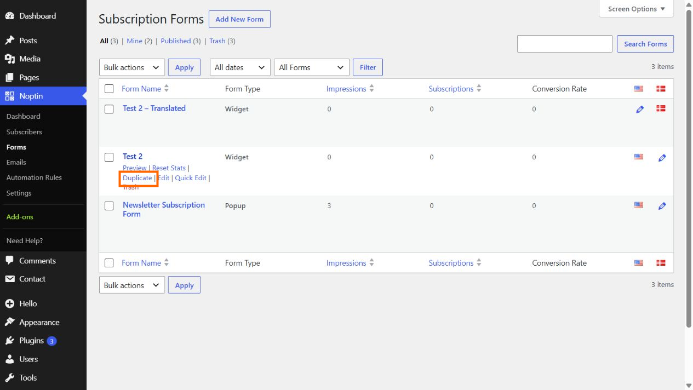The width and height of the screenshot is (693, 390).
Task: Open the Dashboard sidebar icon
Action: [10, 16]
